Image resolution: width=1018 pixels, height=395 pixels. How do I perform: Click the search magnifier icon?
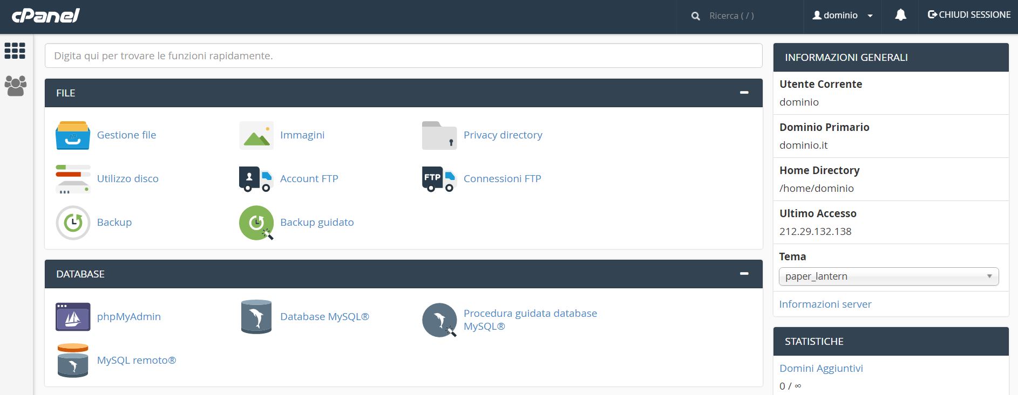point(696,16)
